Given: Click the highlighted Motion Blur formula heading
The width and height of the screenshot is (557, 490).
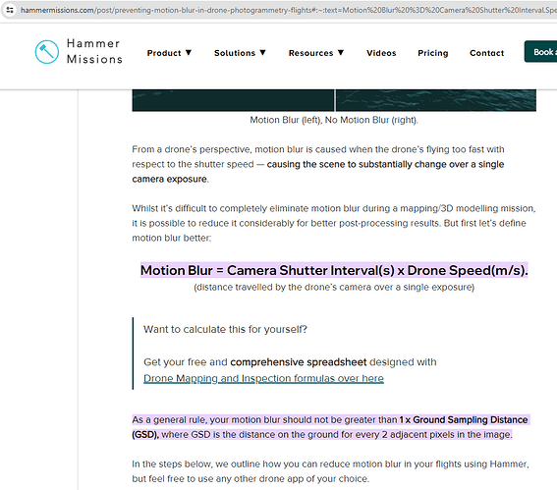Looking at the screenshot, I should (334, 271).
